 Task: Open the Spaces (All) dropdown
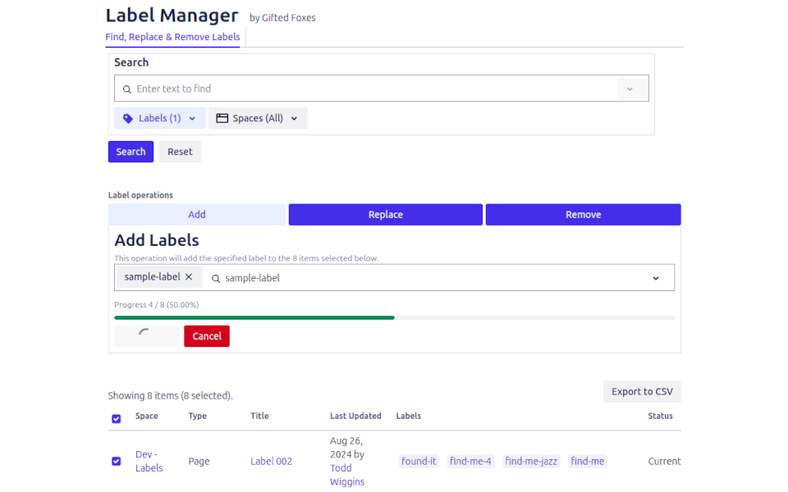tap(258, 118)
